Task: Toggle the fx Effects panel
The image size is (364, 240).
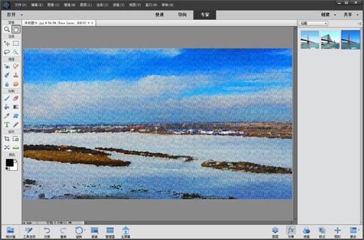Action: (x=291, y=232)
